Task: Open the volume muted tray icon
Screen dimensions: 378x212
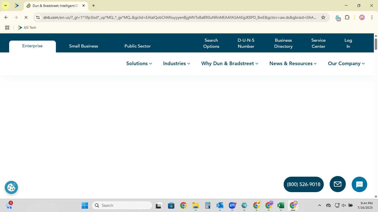Action: (344, 205)
